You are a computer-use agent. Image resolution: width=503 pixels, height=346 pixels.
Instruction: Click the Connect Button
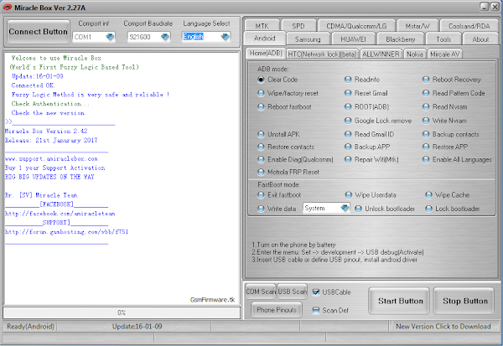coord(39,32)
